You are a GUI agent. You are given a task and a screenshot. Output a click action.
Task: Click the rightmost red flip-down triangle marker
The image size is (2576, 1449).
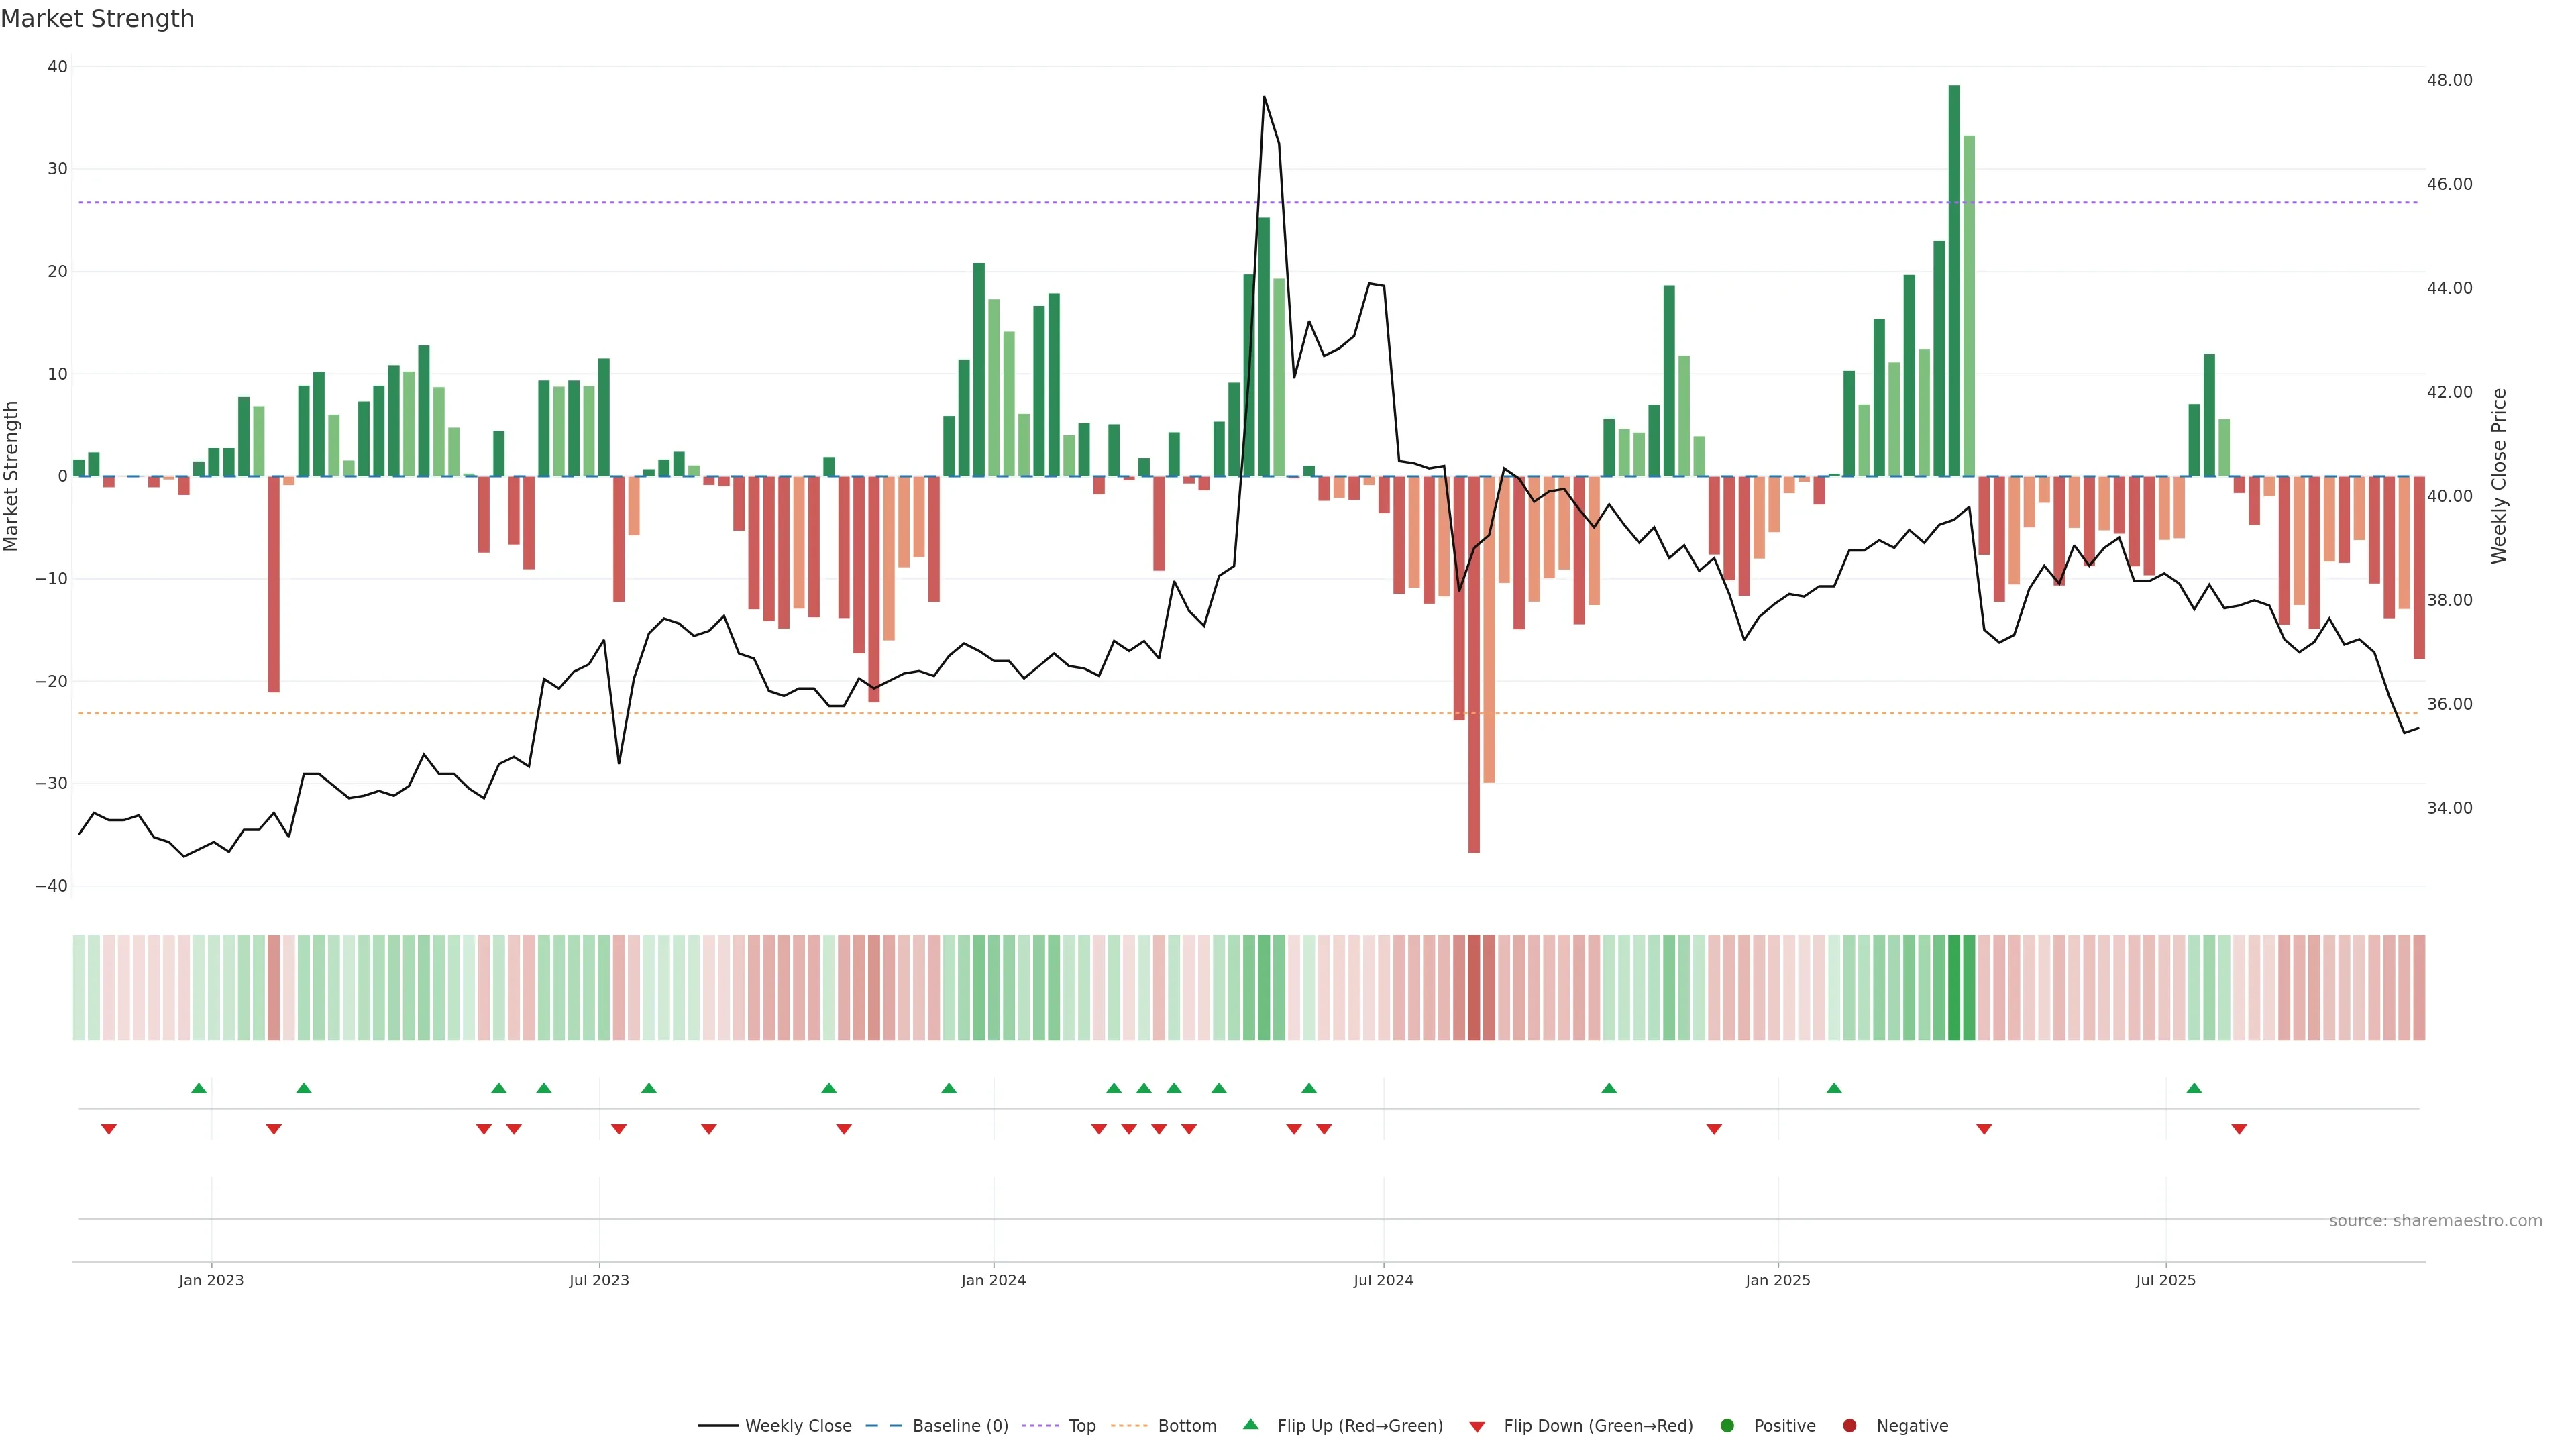2239,1129
